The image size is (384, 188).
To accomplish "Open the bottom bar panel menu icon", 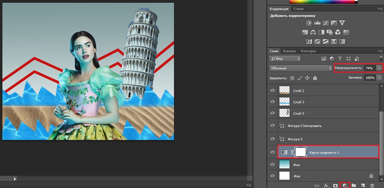I will point(248,185).
